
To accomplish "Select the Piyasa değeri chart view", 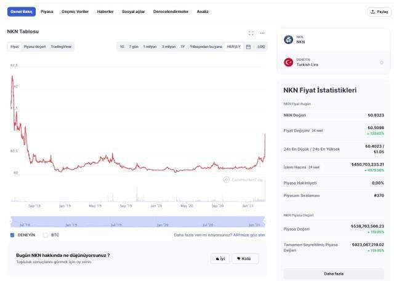I will (x=34, y=47).
